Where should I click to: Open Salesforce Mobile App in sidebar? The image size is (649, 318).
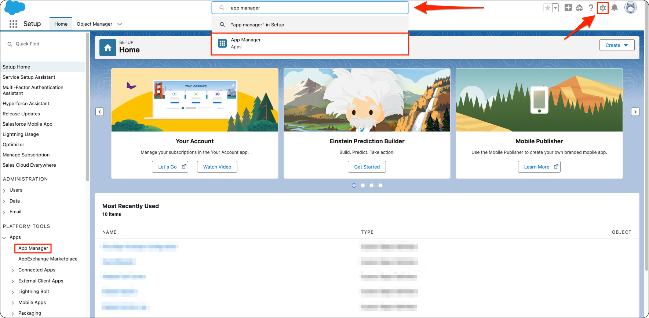(x=28, y=124)
